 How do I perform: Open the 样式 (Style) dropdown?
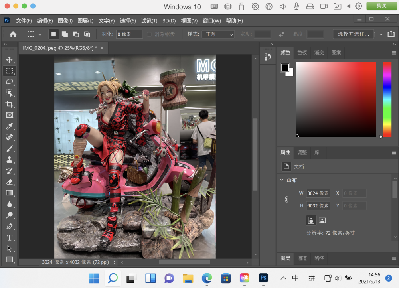point(218,34)
